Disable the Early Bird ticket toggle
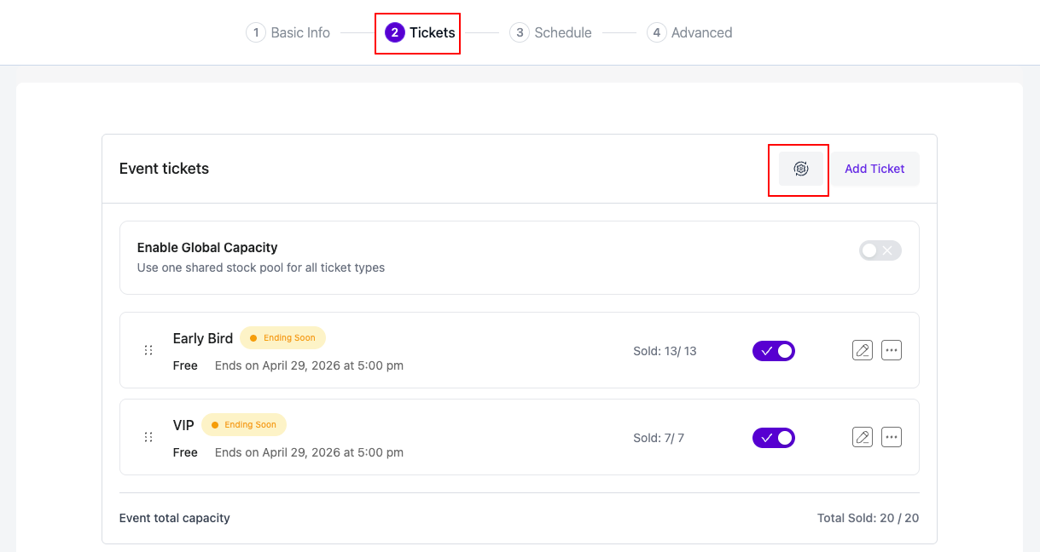1040x552 pixels. point(773,350)
